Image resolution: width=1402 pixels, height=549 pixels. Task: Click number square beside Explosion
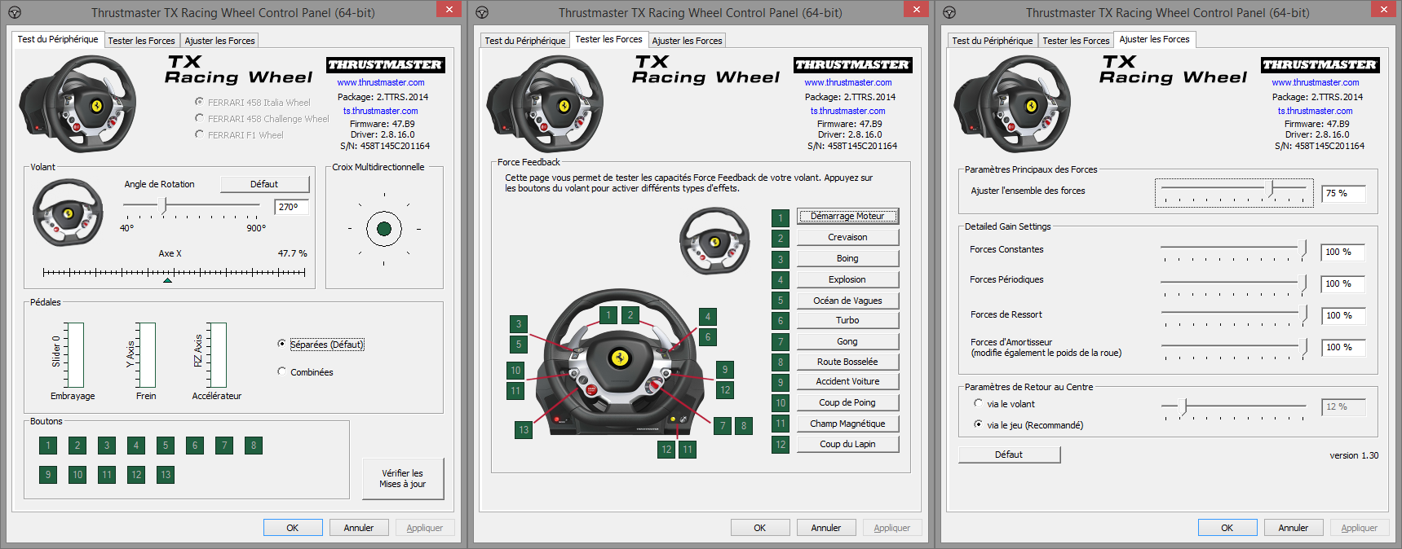click(781, 280)
